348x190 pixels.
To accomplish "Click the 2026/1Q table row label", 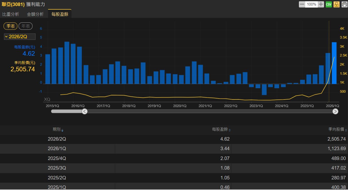I will [57, 149].
